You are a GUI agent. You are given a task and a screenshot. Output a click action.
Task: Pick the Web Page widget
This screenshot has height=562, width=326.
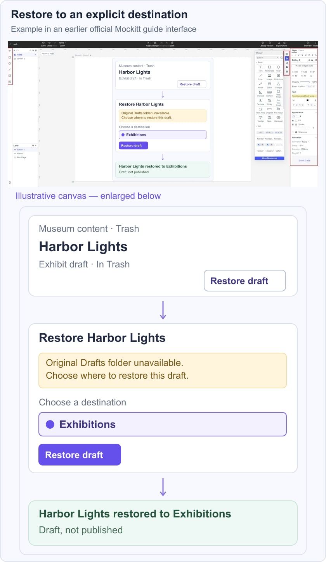[278, 94]
